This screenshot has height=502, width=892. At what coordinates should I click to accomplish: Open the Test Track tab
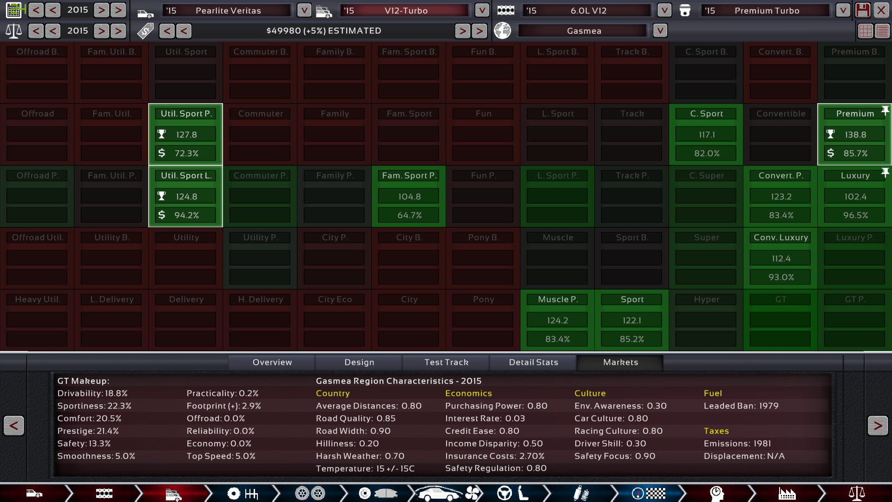[446, 362]
